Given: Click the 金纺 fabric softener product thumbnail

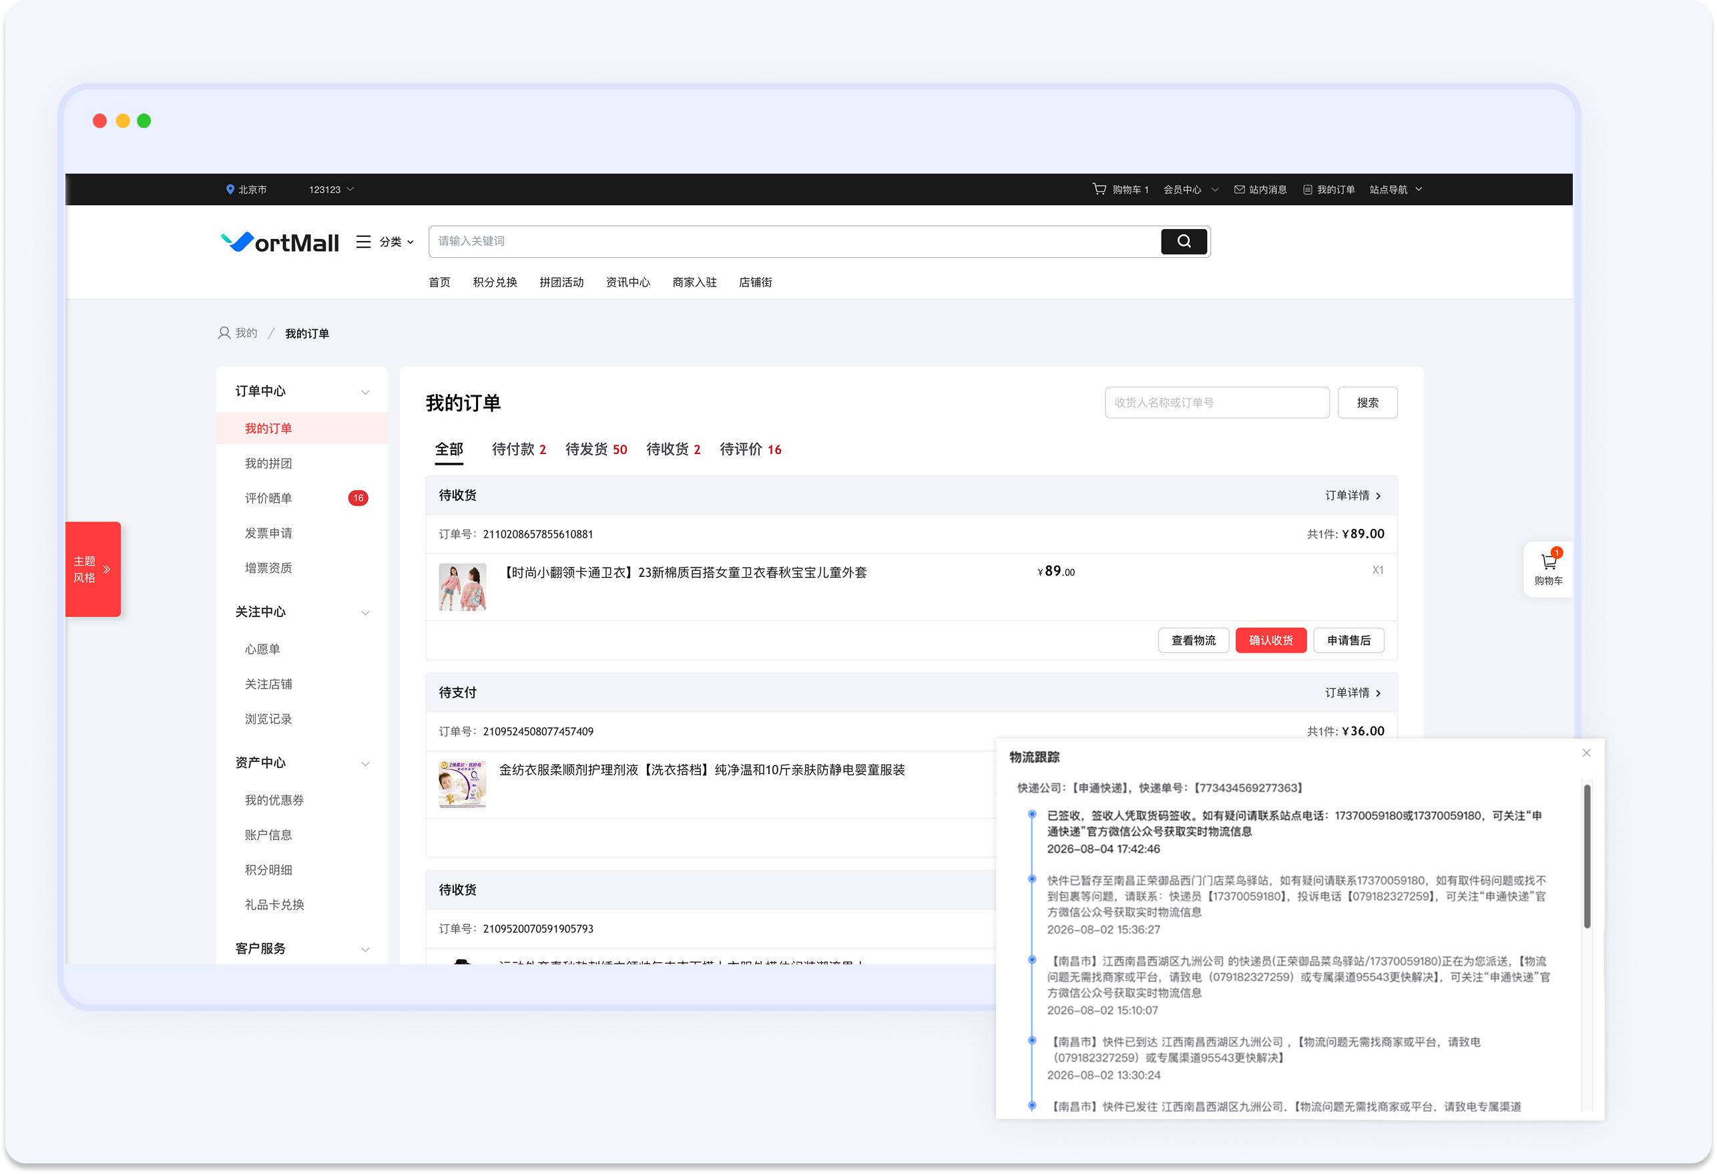Looking at the screenshot, I should [463, 785].
